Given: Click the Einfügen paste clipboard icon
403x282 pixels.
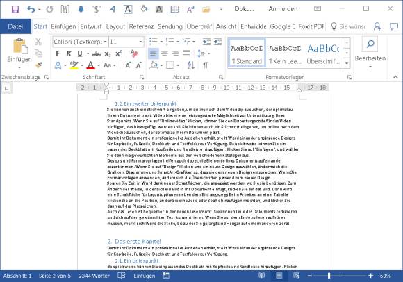Looking at the screenshot, I should tap(19, 47).
